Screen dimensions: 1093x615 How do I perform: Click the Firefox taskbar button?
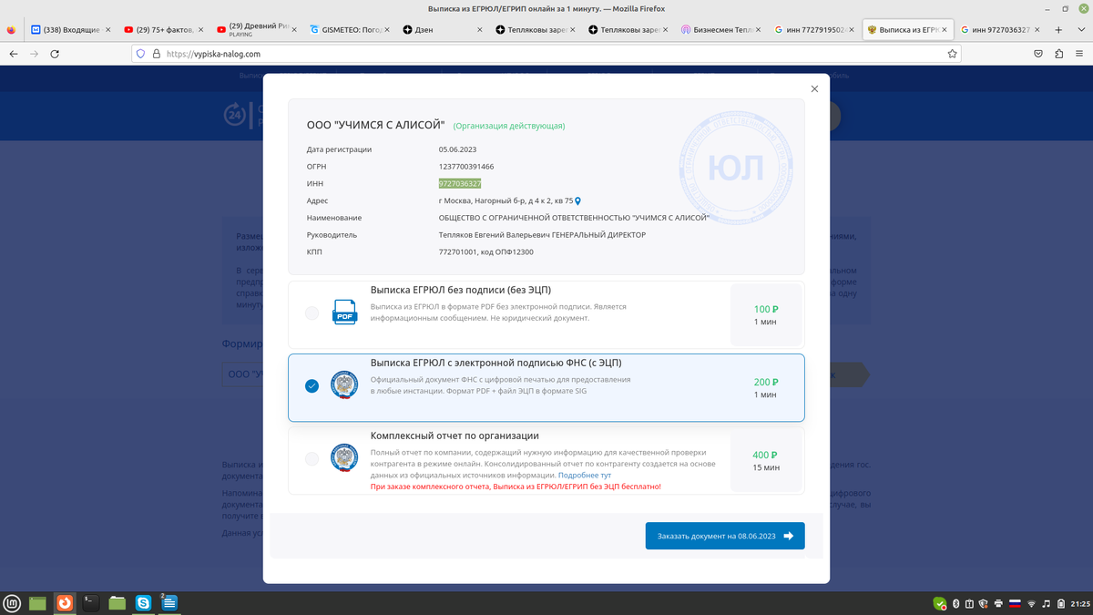64,603
